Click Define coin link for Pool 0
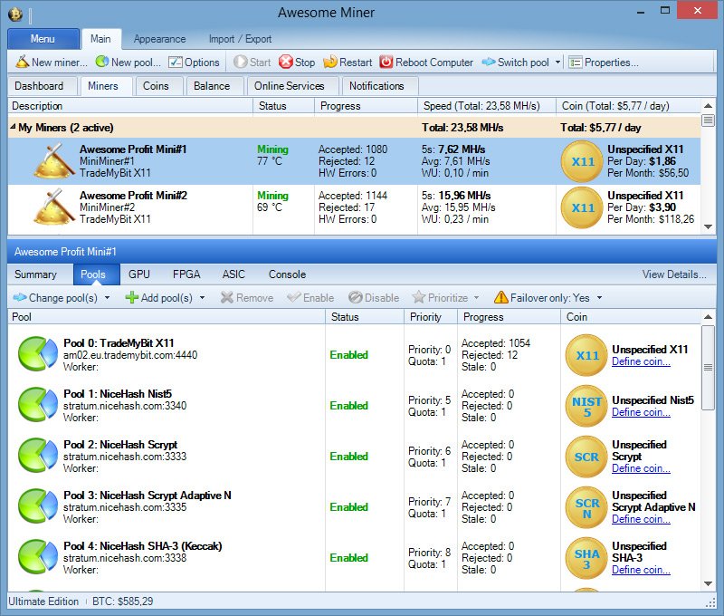The image size is (724, 616). tap(641, 361)
